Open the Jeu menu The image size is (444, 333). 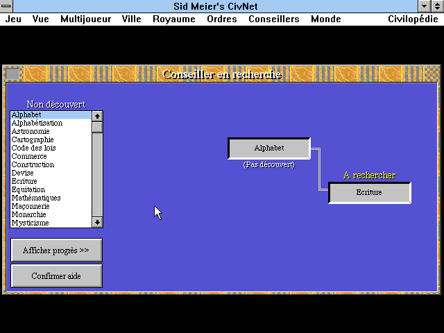(x=13, y=19)
